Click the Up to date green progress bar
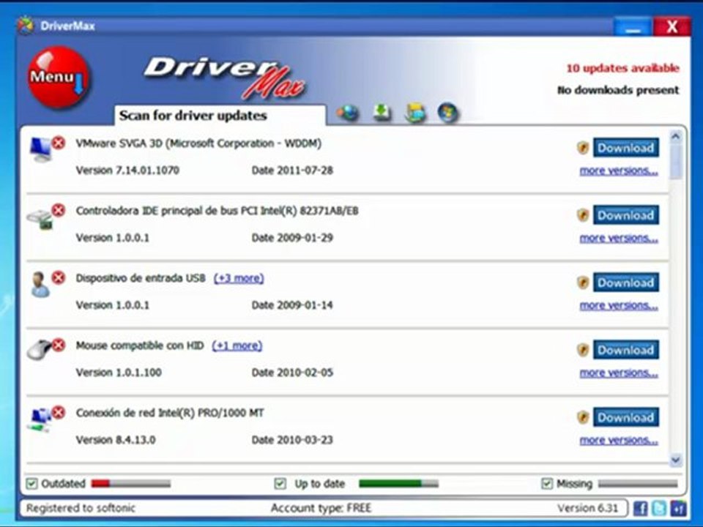703x527 pixels. coord(398,484)
